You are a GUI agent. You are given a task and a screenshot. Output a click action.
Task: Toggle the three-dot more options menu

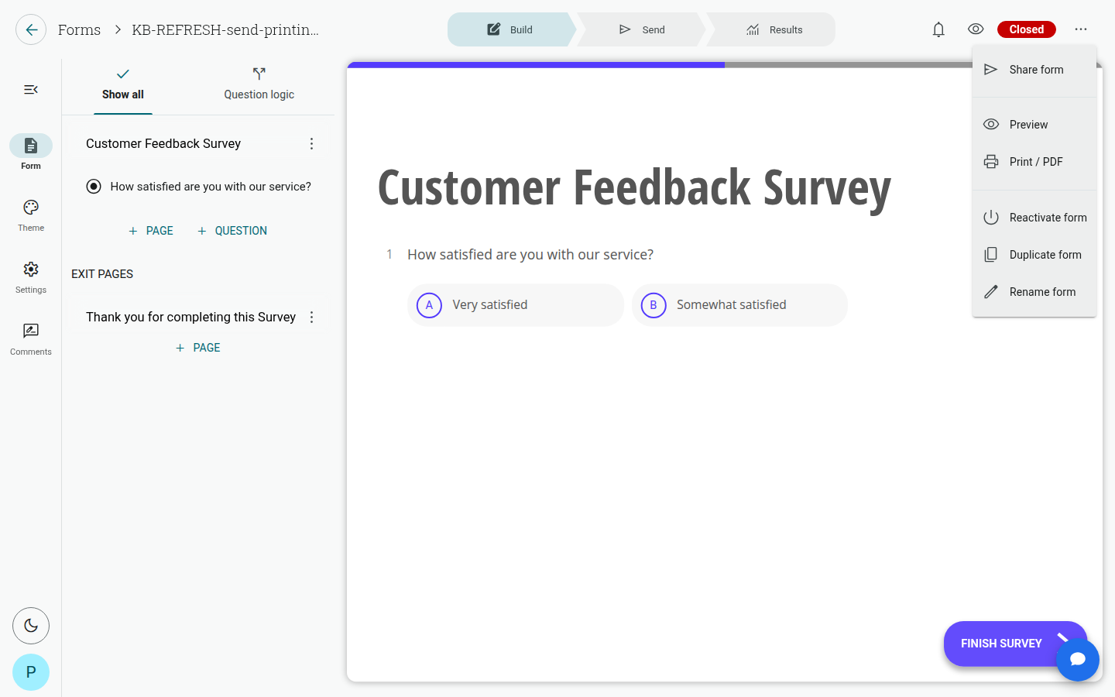pyautogui.click(x=1081, y=29)
